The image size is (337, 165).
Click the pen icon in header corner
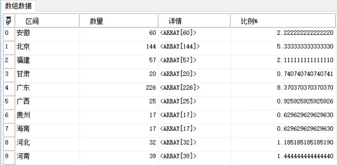click(x=9, y=21)
